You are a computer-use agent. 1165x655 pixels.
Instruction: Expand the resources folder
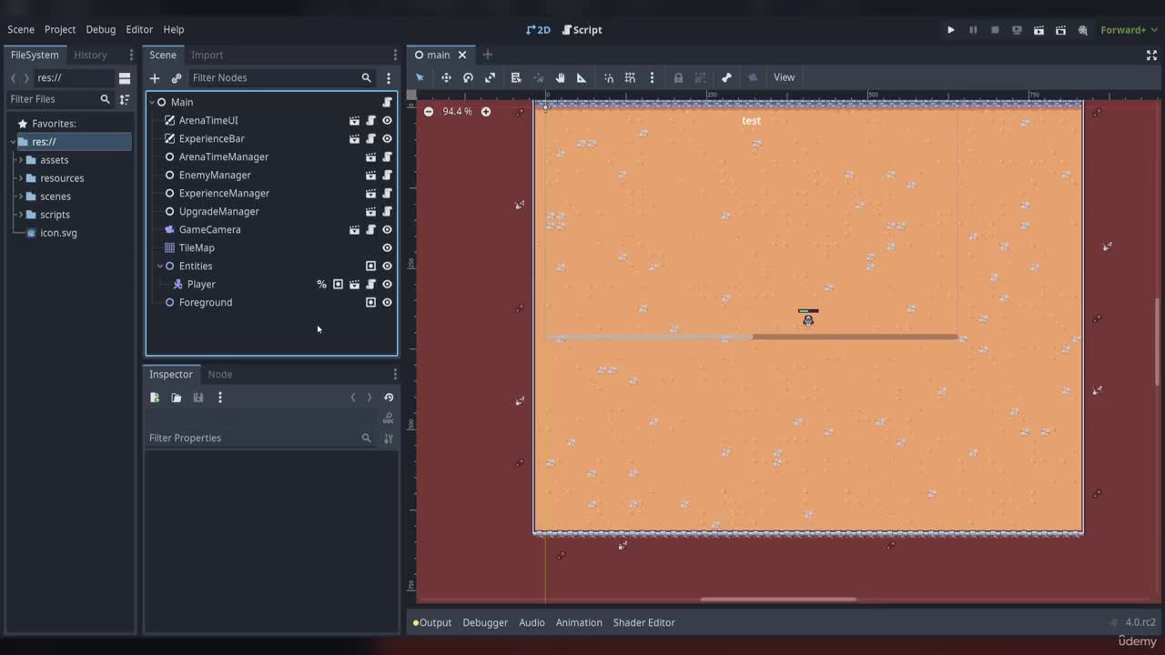(20, 178)
